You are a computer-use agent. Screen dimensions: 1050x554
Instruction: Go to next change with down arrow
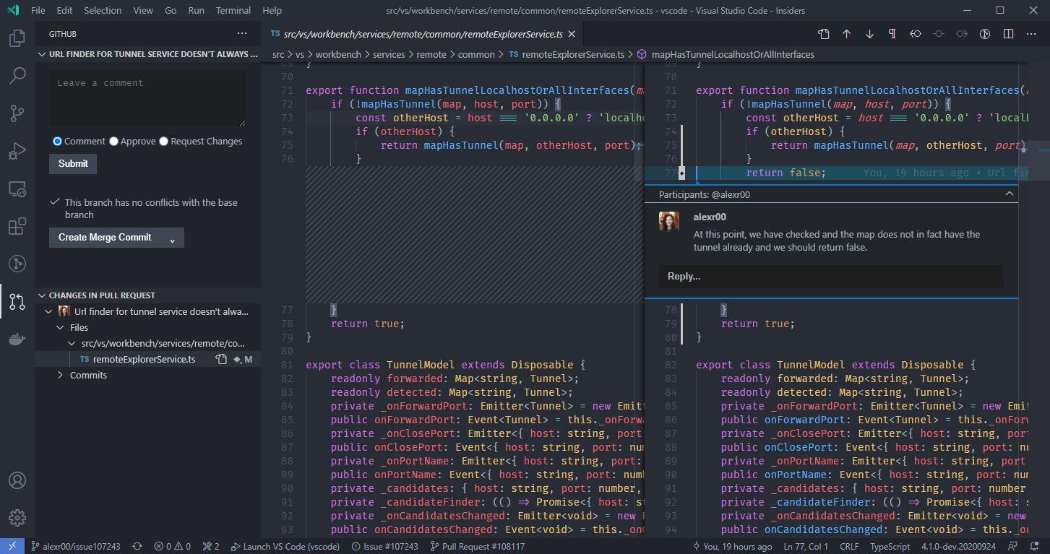pos(869,34)
